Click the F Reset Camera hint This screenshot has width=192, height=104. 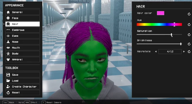pyautogui.click(x=51, y=102)
